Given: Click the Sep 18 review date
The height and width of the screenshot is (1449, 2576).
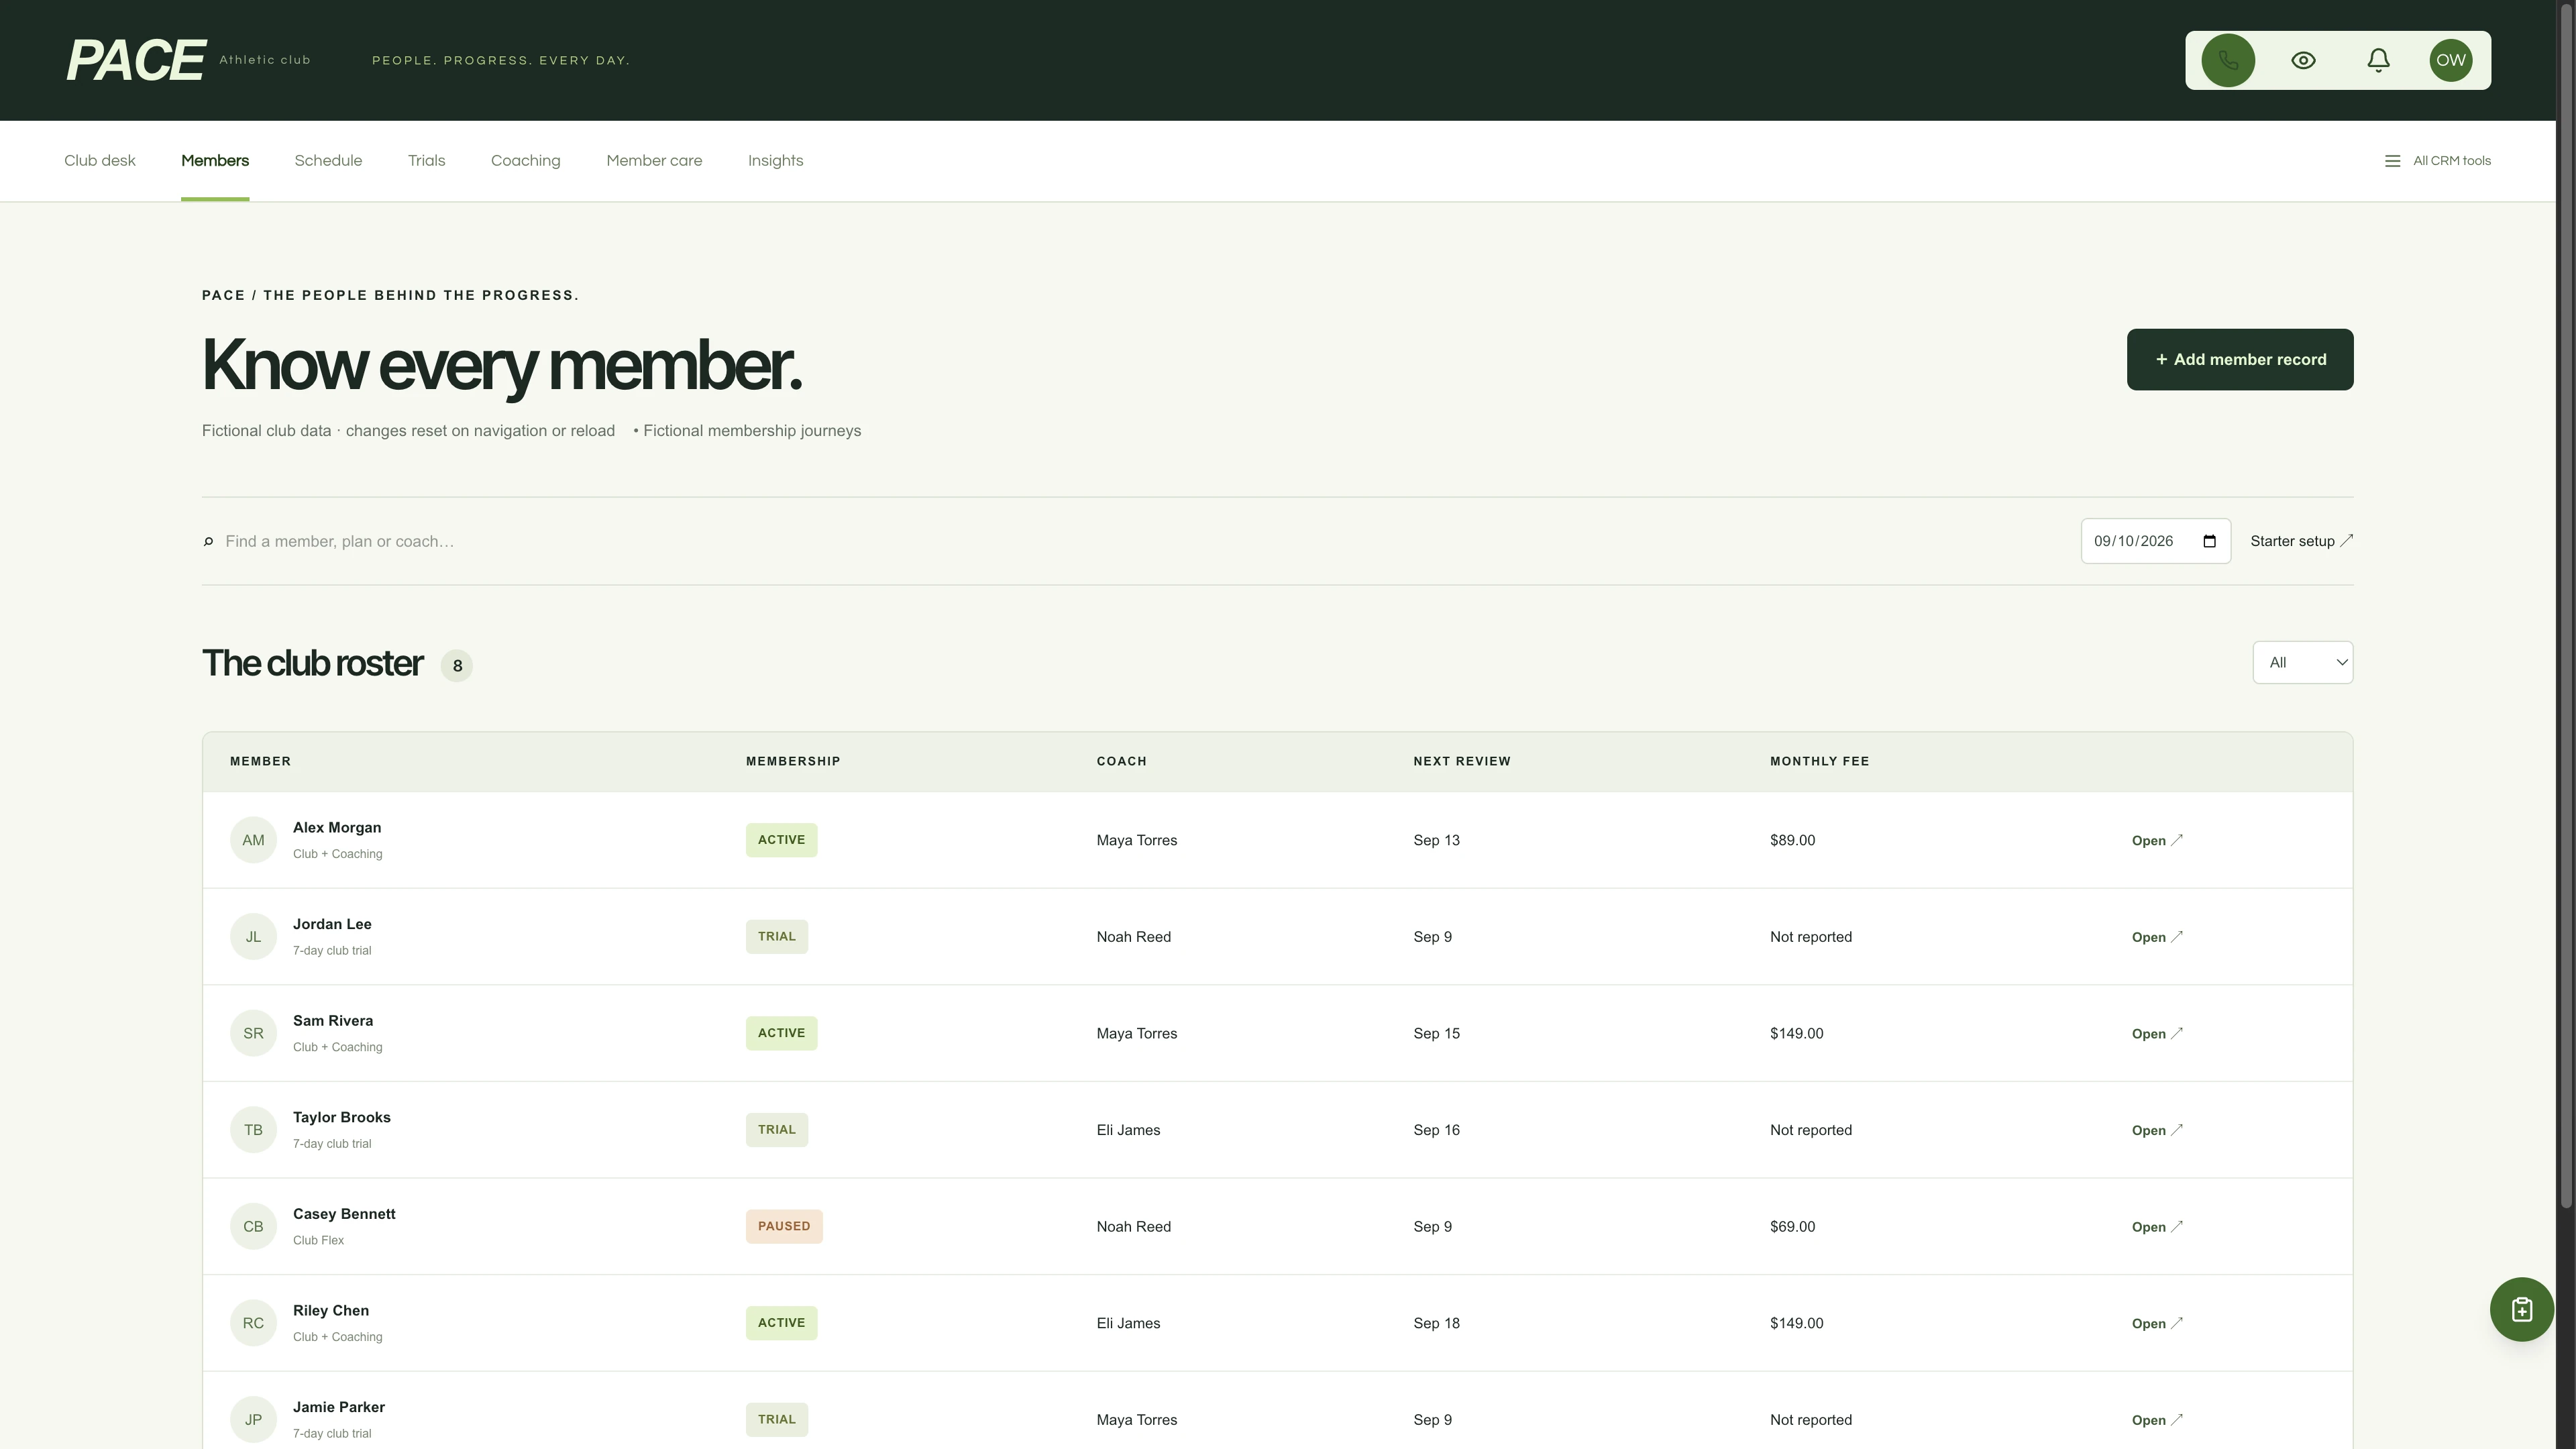Looking at the screenshot, I should click(1436, 1323).
